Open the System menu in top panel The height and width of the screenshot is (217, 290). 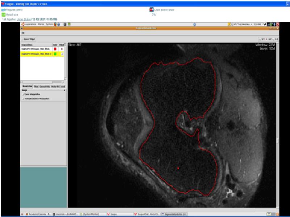pyautogui.click(x=49, y=24)
